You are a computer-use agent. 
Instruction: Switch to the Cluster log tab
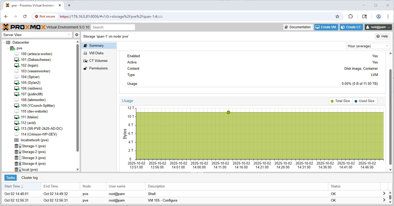point(29,178)
